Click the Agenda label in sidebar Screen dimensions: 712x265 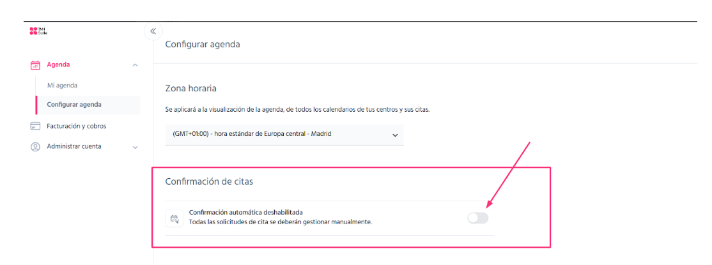tap(58, 64)
